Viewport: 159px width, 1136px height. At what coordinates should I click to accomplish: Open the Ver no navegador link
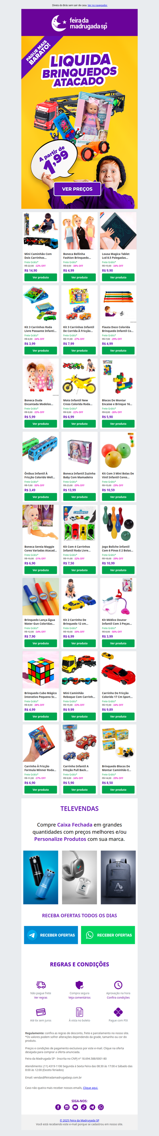pyautogui.click(x=97, y=5)
